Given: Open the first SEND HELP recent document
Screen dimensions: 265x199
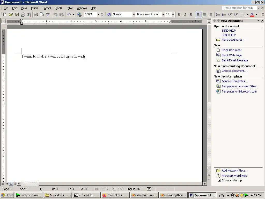Looking at the screenshot, I should [229, 31].
